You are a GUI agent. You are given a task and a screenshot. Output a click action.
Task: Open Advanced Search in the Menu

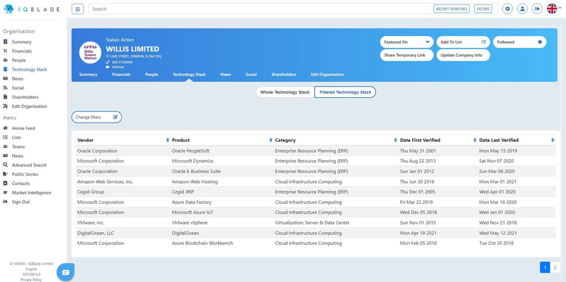29,165
